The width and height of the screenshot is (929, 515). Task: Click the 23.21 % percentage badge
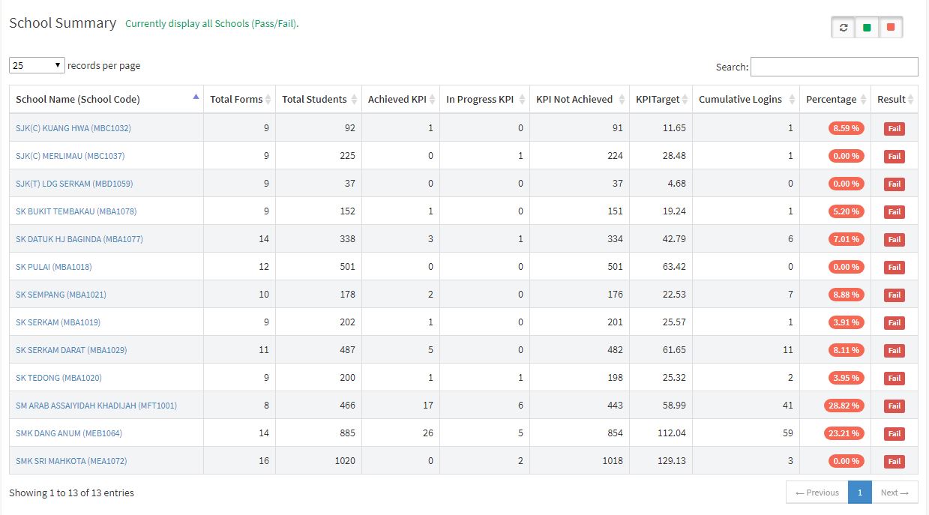click(844, 433)
